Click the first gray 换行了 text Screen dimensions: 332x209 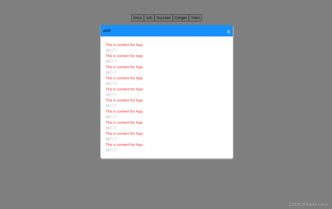111,50
